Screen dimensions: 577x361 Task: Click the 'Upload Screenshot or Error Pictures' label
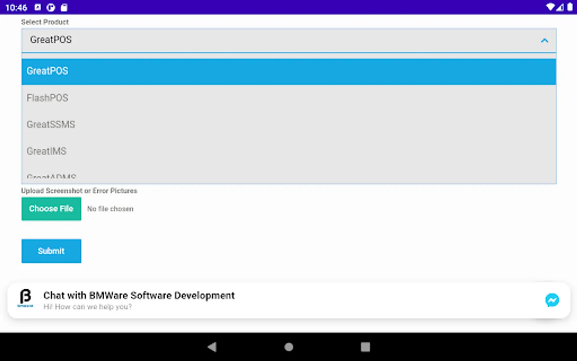pos(79,191)
